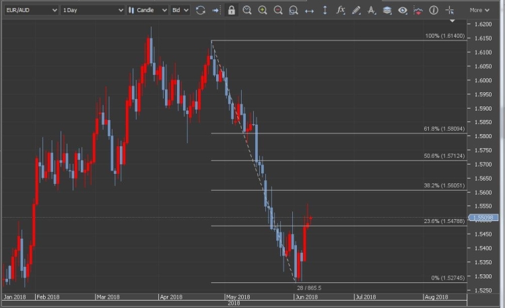Select the pencil drawing tool
This screenshot has height=308, width=505.
tap(356, 10)
